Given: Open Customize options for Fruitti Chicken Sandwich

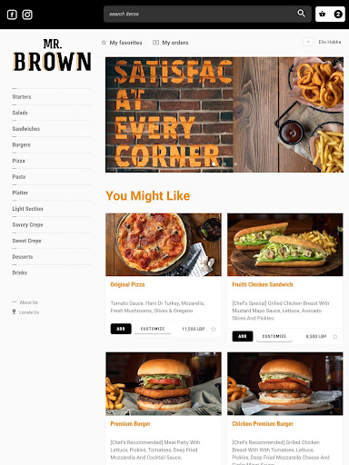Looking at the screenshot, I should 274,336.
